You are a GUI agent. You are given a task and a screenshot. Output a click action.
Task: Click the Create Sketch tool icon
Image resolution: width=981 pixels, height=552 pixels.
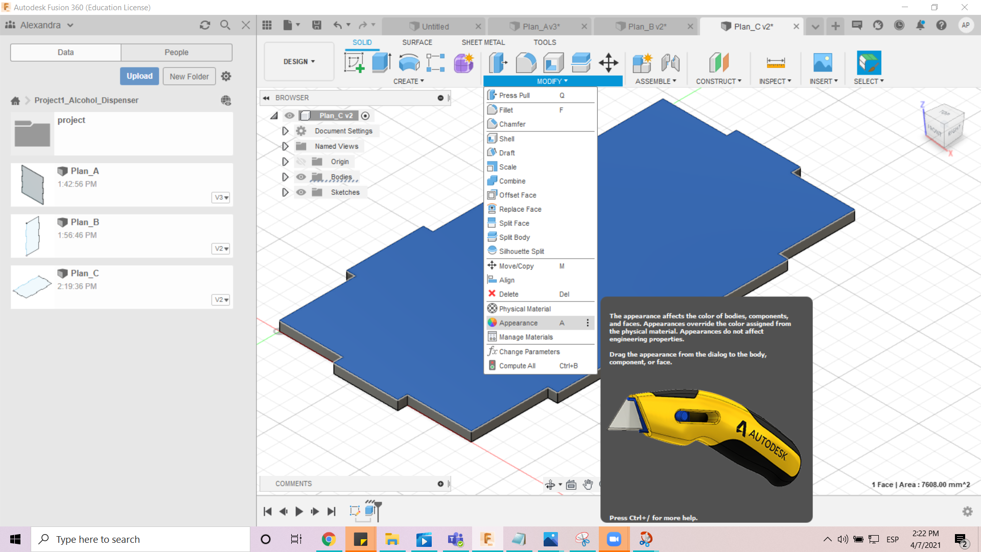click(x=354, y=63)
